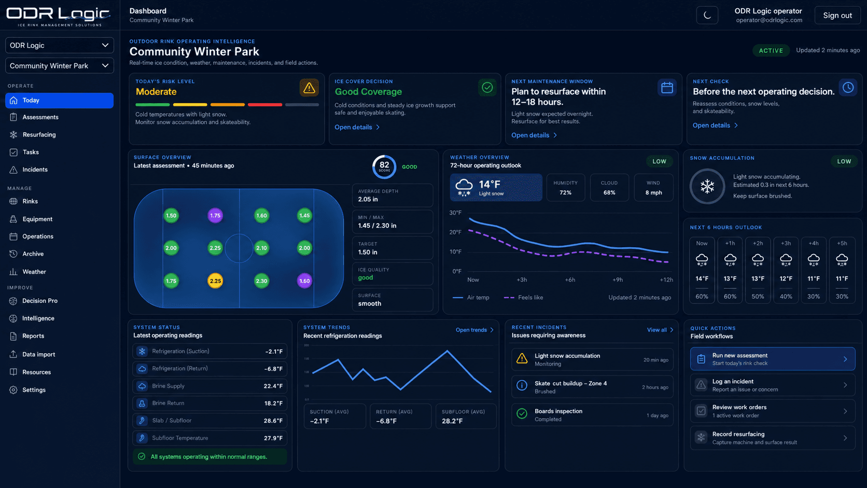Click the Feels like legend entry
The image size is (867, 488).
(x=524, y=298)
